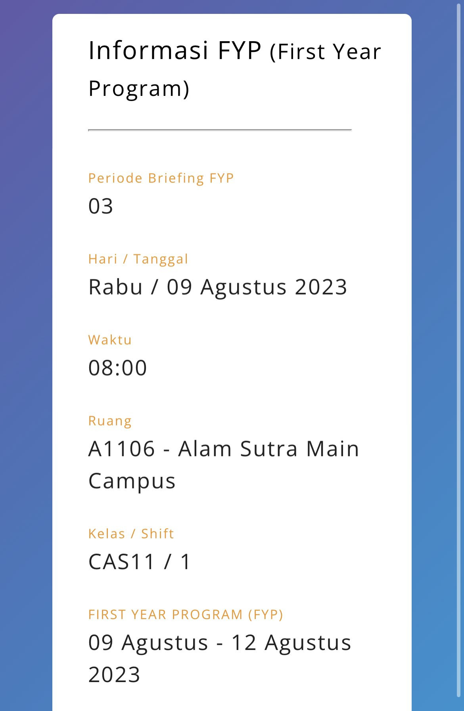Click the time value 08:00
464x711 pixels.
tap(118, 368)
